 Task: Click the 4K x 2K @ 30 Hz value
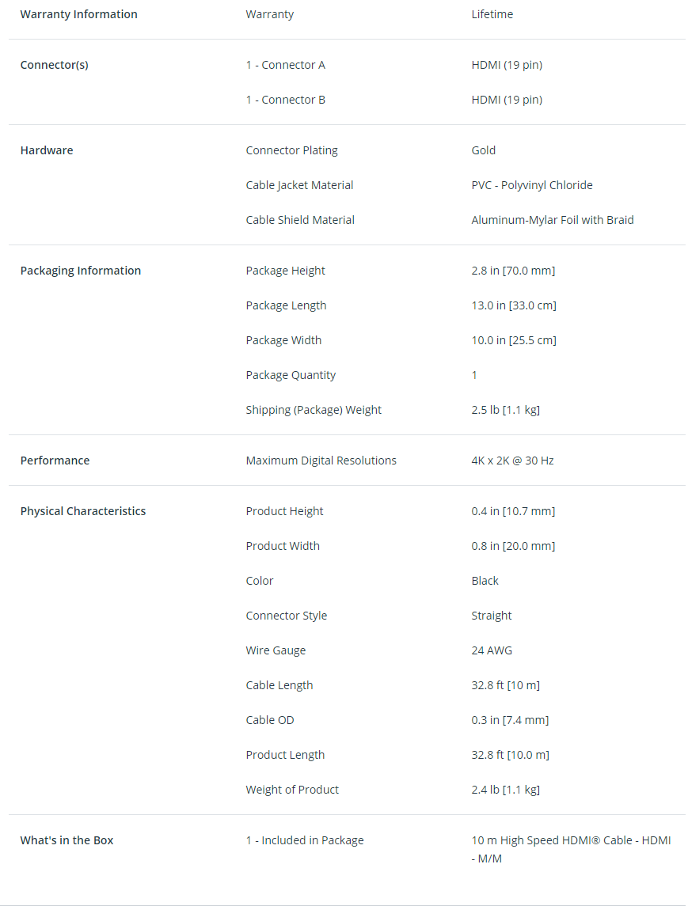point(512,461)
